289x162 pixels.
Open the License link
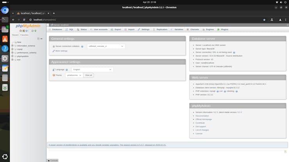[x=199, y=134]
